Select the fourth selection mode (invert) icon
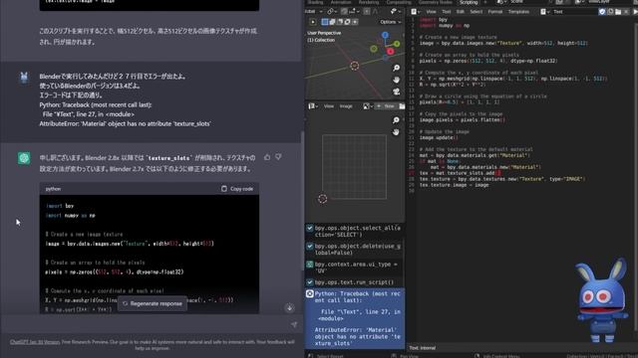 [x=347, y=22]
